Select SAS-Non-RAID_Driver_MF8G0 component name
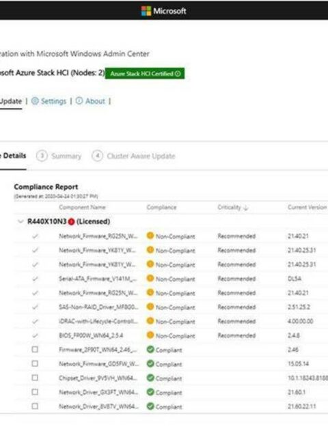The image size is (328, 444). coord(98,307)
